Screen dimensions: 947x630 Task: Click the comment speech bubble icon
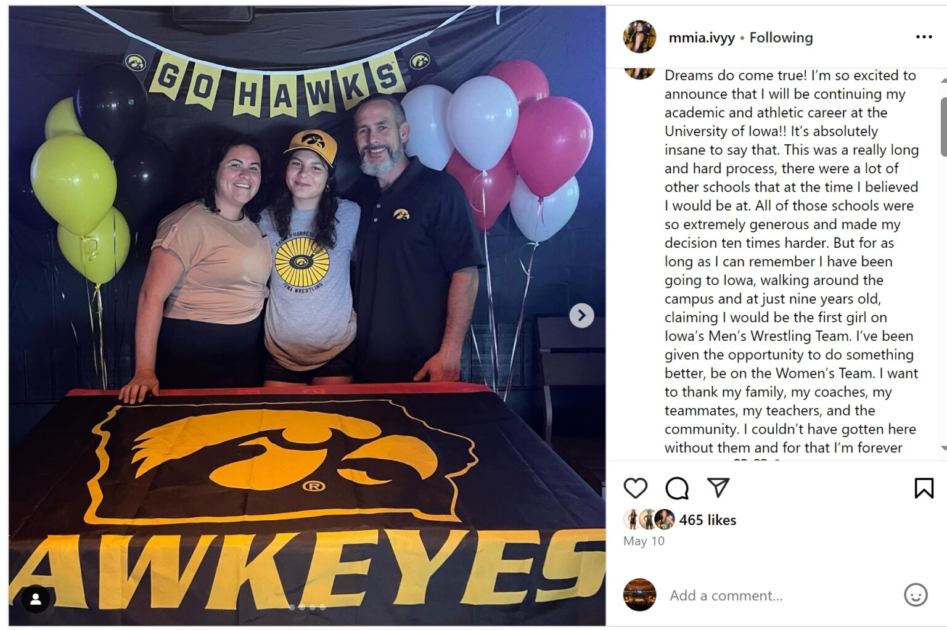[x=676, y=488]
